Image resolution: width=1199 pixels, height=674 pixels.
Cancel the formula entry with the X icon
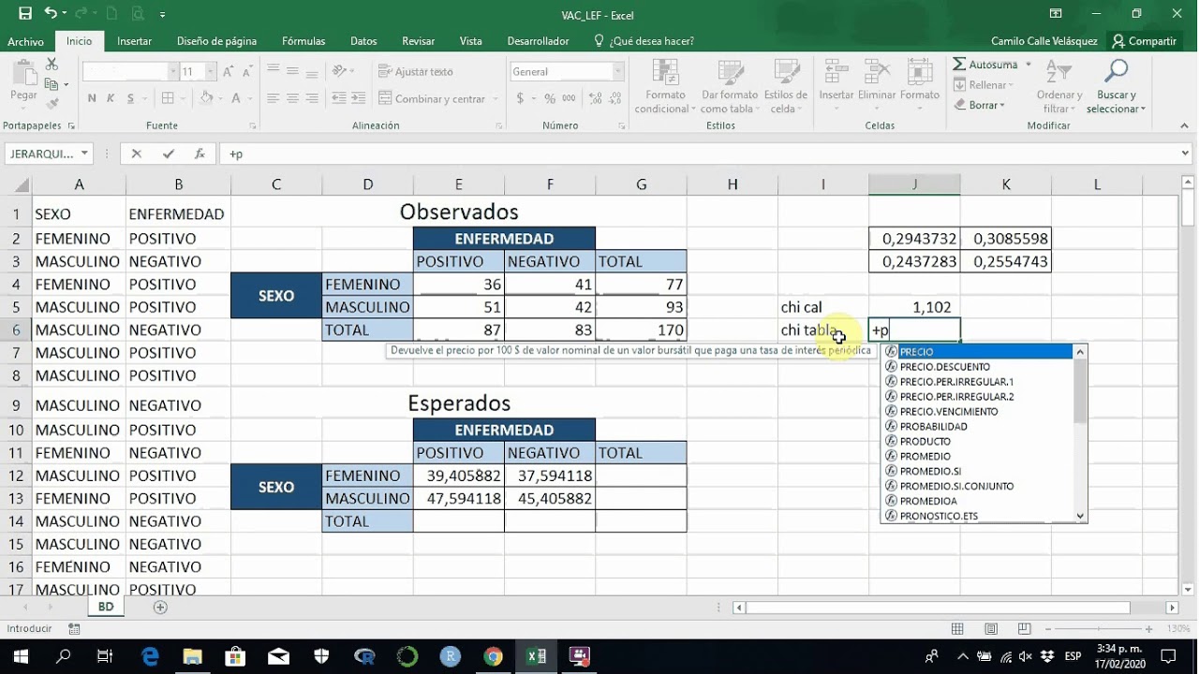pyautogui.click(x=137, y=154)
